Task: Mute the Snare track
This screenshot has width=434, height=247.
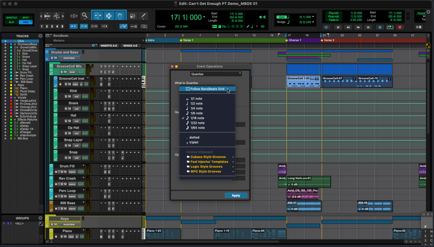Action: point(69,109)
